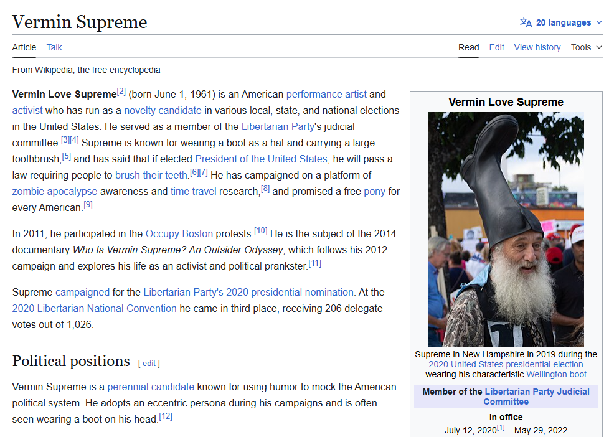Viewport: 609px width, 437px height.
Task: Click the Wellington boot link in caption
Action: pyautogui.click(x=556, y=374)
